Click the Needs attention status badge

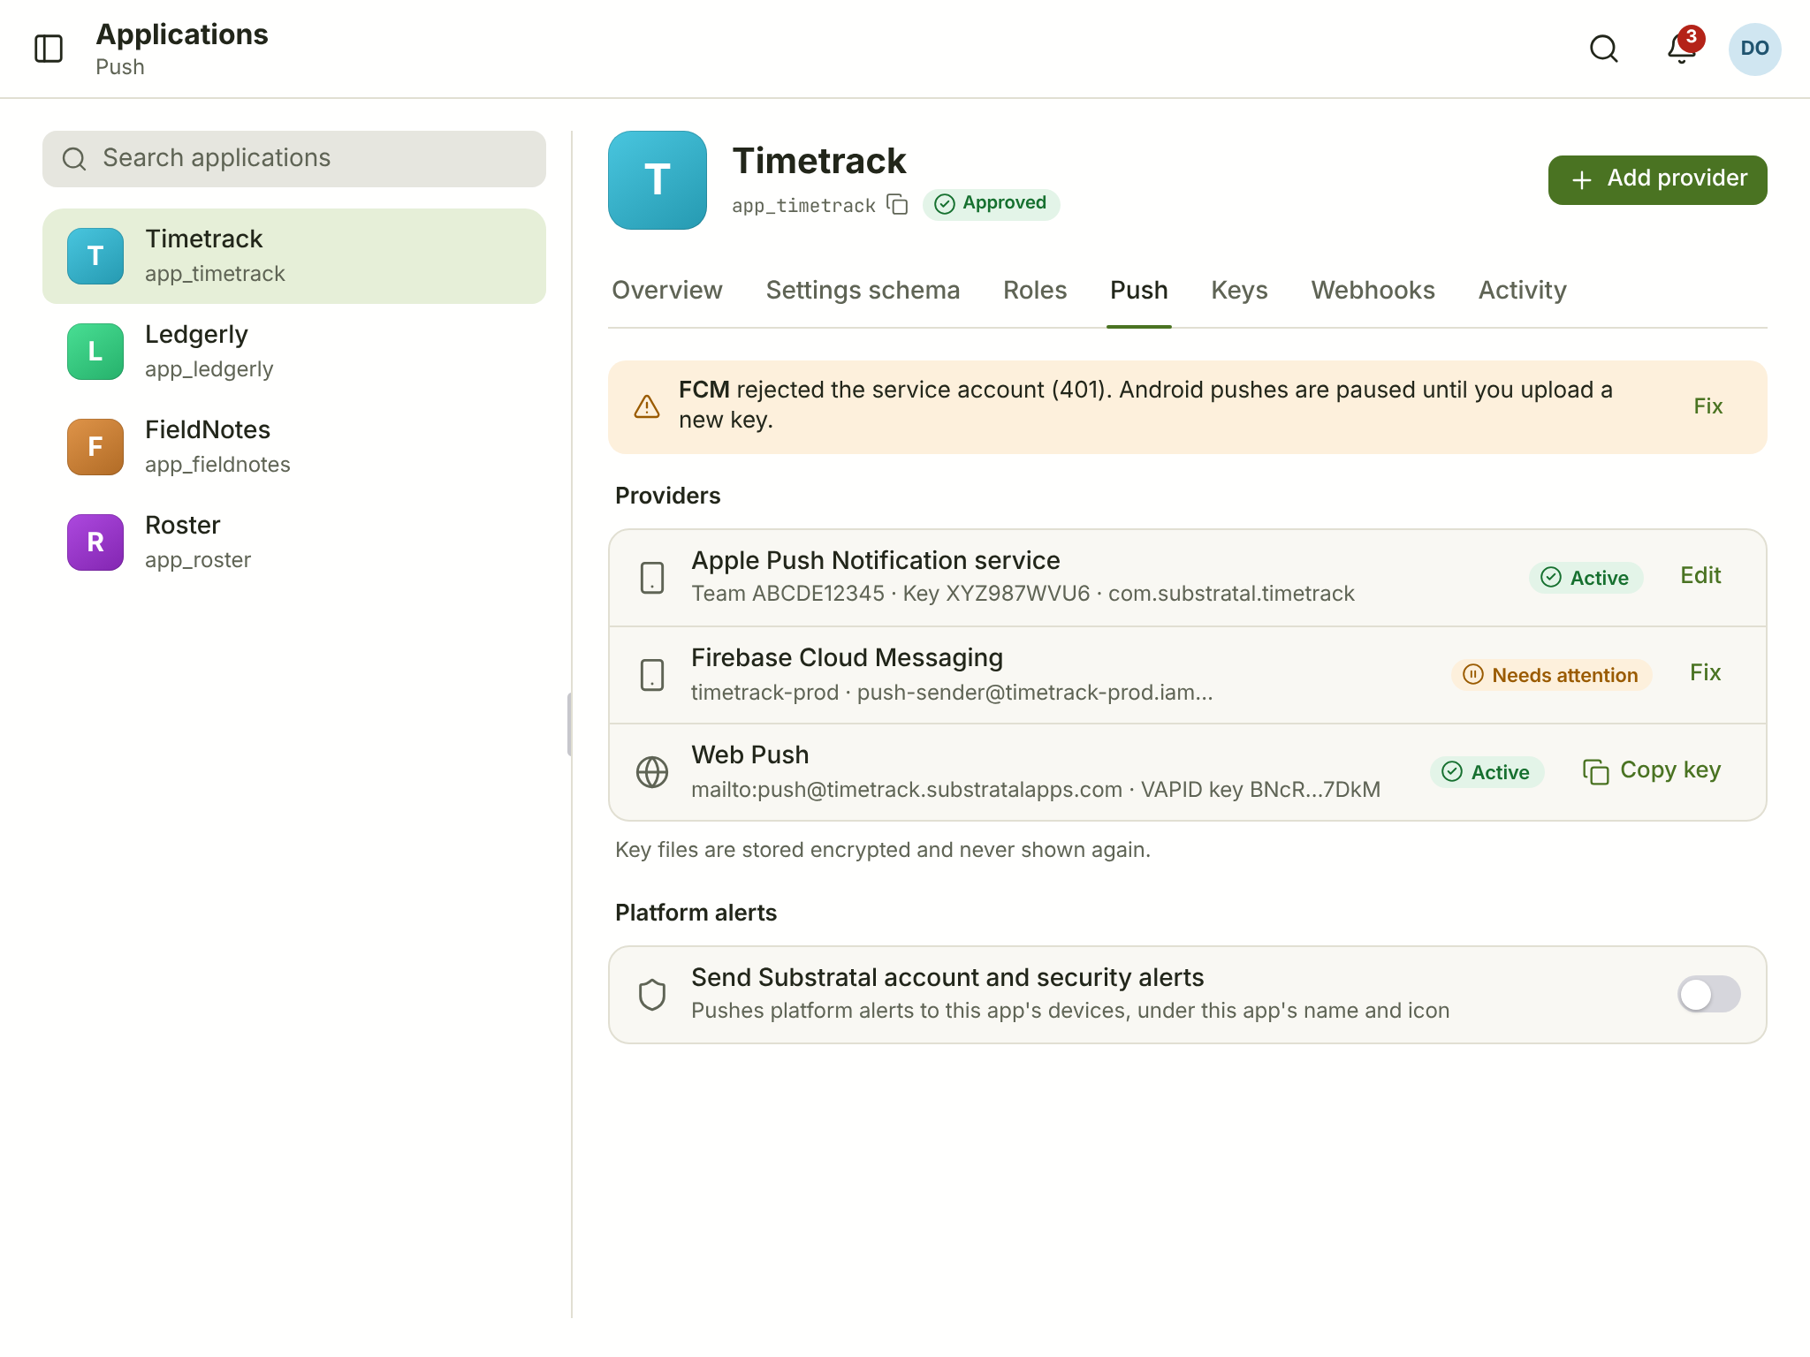[x=1551, y=675]
